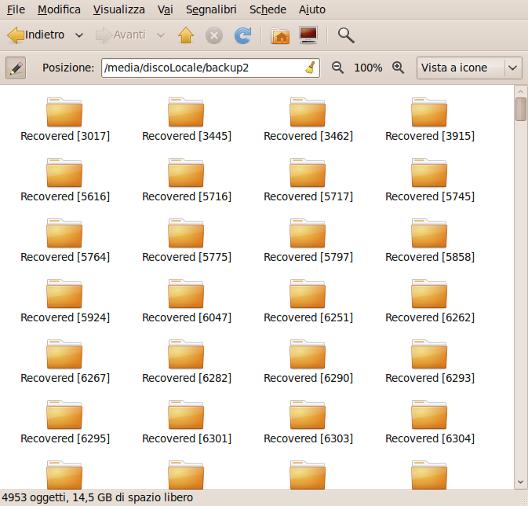Image resolution: width=528 pixels, height=506 pixels.
Task: Click the Avanti forward button
Action: pos(121,35)
